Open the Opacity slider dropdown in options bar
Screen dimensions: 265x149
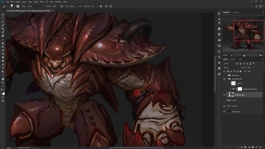pyautogui.click(x=58, y=7)
